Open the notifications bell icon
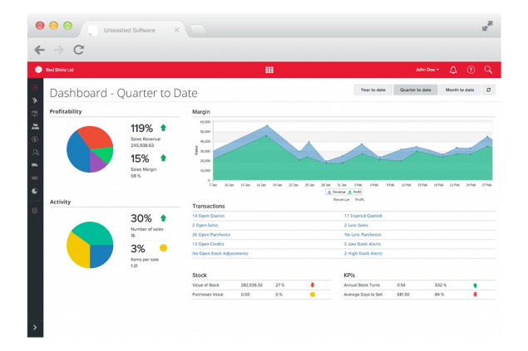The height and width of the screenshot is (351, 528). tap(453, 70)
